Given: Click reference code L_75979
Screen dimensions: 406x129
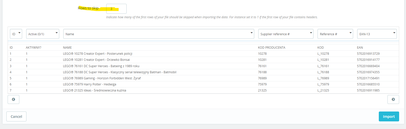Looking at the screenshot, I should pos(323,84).
